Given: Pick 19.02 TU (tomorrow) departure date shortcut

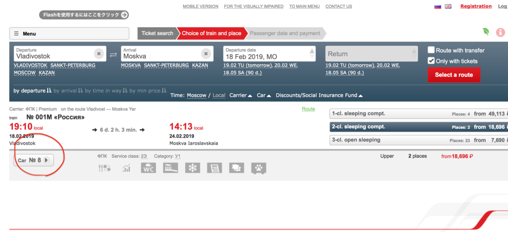Looking at the screenshot, I should (249, 65).
